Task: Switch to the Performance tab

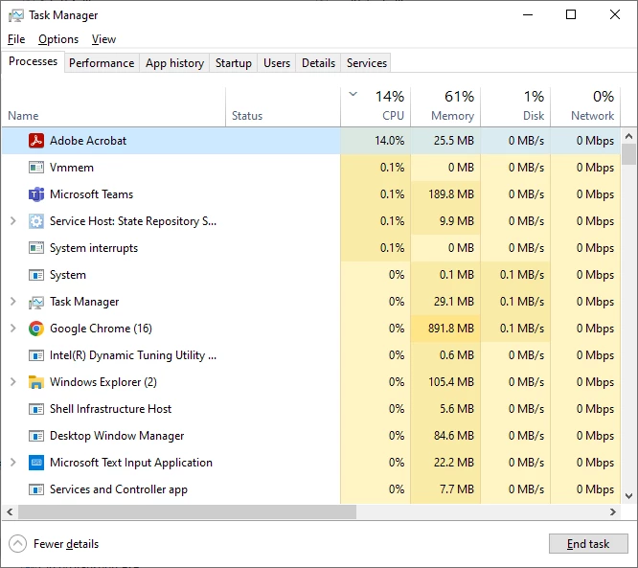Action: (x=102, y=63)
